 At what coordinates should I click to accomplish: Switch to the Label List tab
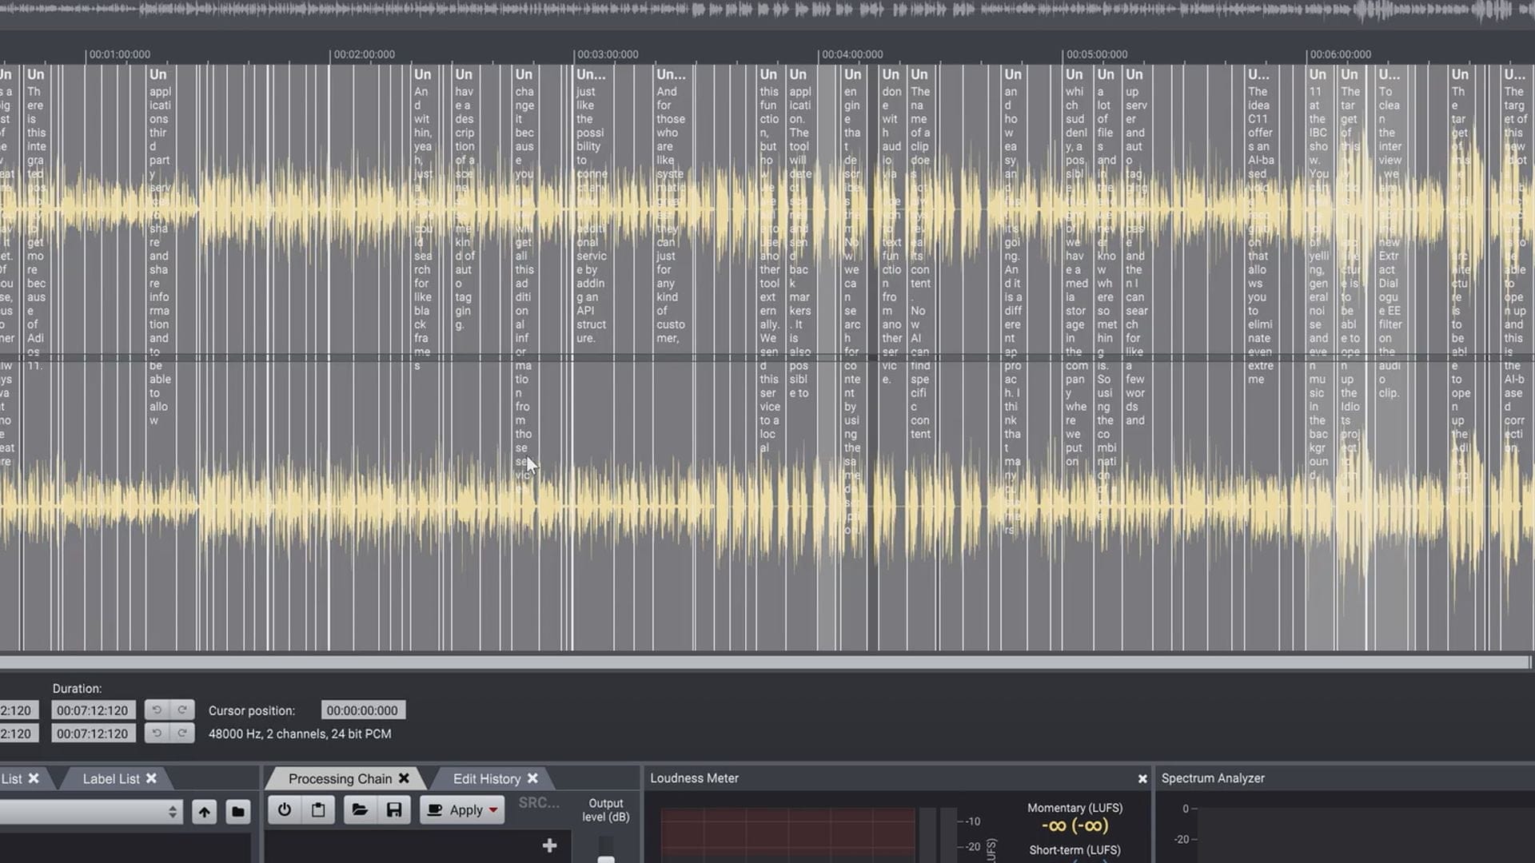tap(110, 778)
